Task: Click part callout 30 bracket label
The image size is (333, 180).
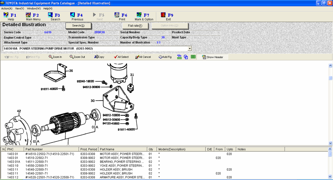Action: 93,101
